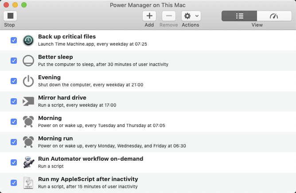Viewport: 296px width, 193px height.
Task: Switch to list view
Action: (x=239, y=16)
